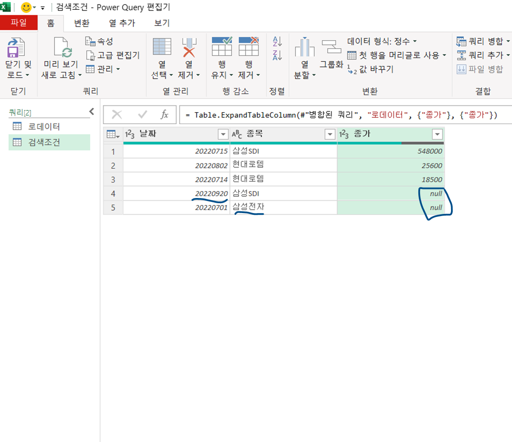Collapse the Queries pane with chevron
The image size is (512, 442).
point(92,112)
